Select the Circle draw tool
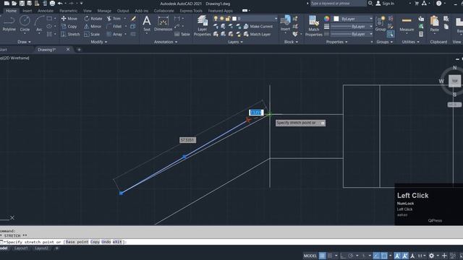The height and width of the screenshot is (260, 463). pyautogui.click(x=25, y=24)
